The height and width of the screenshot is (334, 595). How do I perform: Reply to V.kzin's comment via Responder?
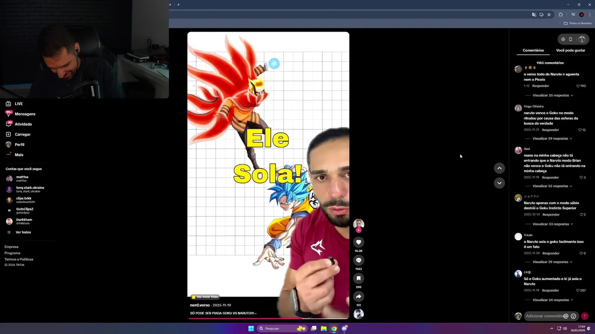(551, 253)
